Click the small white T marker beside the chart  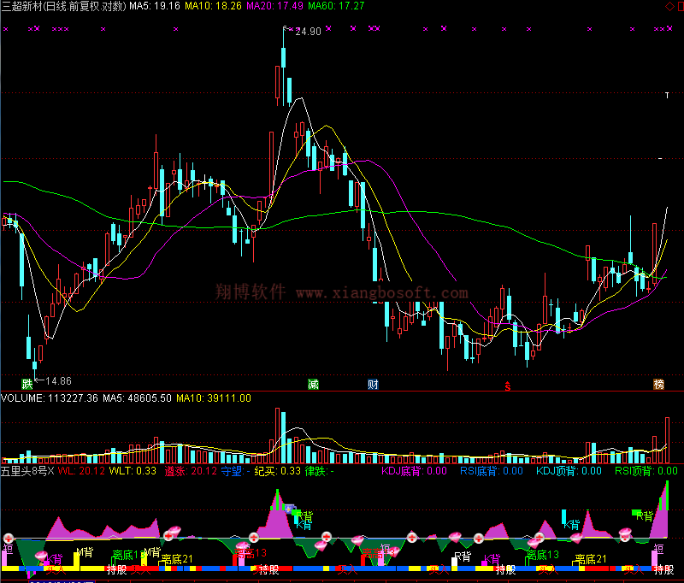(667, 95)
